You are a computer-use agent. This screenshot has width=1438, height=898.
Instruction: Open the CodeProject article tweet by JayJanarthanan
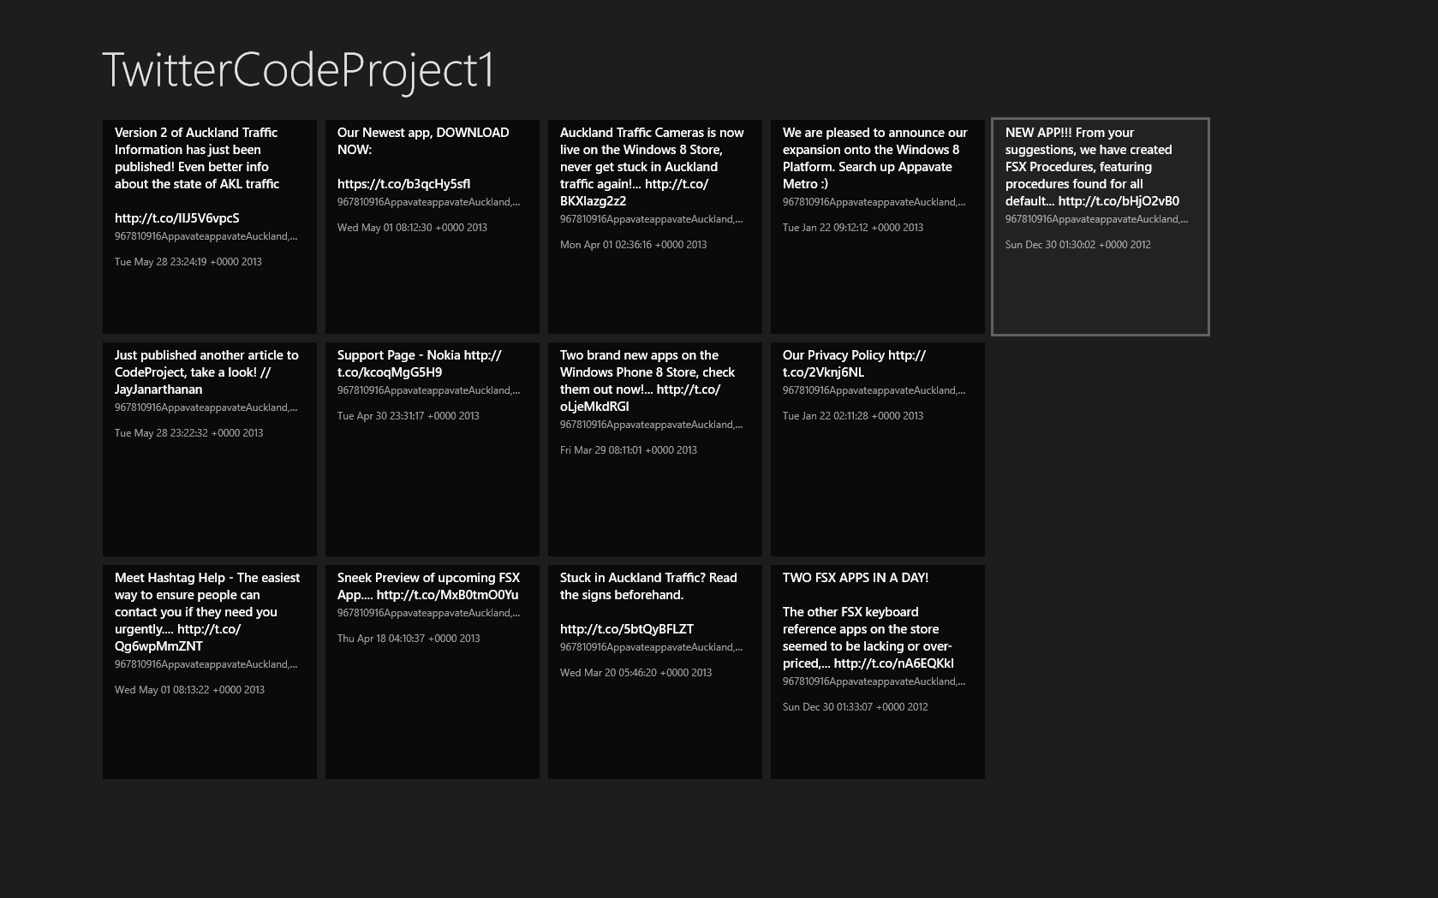(x=210, y=449)
